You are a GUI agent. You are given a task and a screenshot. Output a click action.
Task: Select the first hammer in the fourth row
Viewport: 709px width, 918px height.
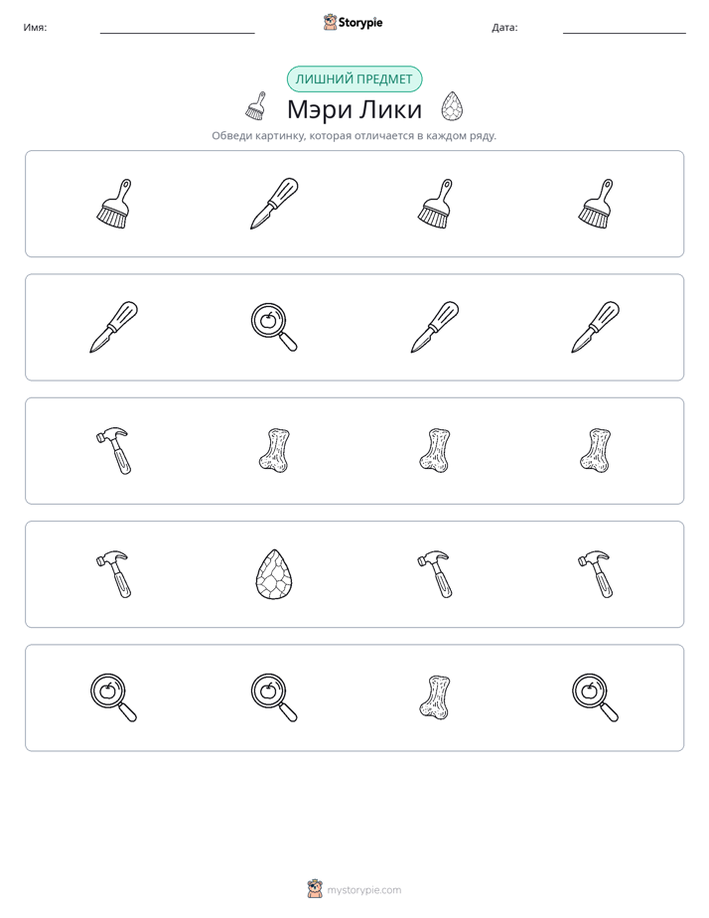[113, 574]
